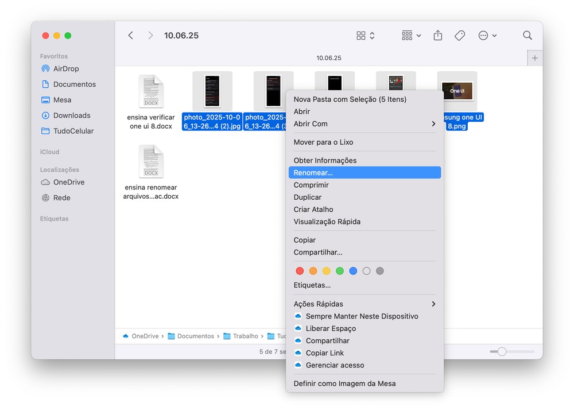
Task: Go back with the left arrow
Action: point(131,36)
